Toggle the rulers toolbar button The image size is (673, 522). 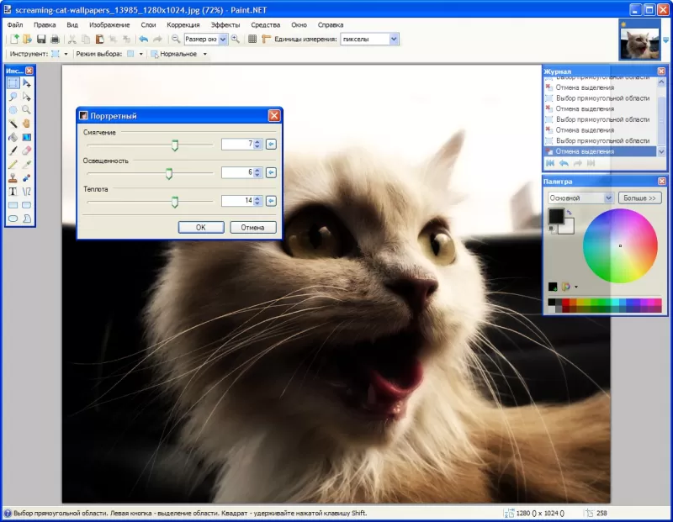click(266, 39)
